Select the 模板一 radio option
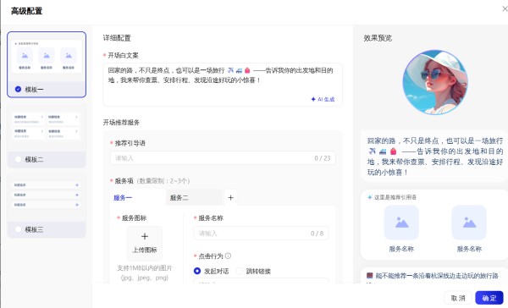 (18, 89)
